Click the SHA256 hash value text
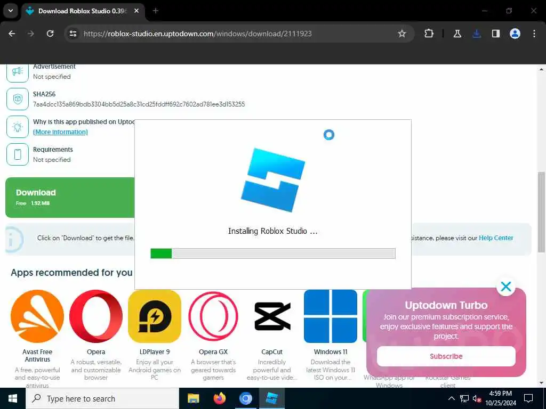This screenshot has width=546, height=409. pos(139,104)
